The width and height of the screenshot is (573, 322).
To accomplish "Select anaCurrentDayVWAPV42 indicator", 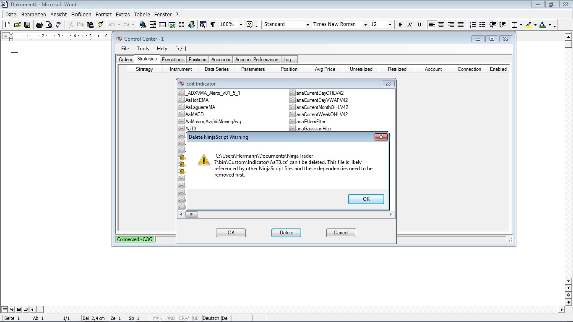I will 322,100.
